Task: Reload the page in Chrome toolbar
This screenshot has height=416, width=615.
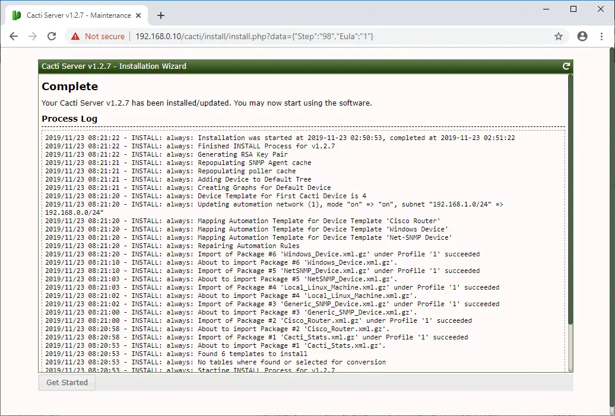Action: [52, 36]
